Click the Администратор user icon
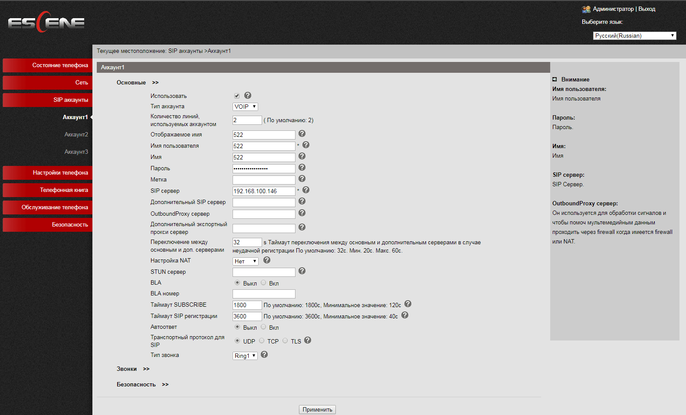 click(x=586, y=9)
